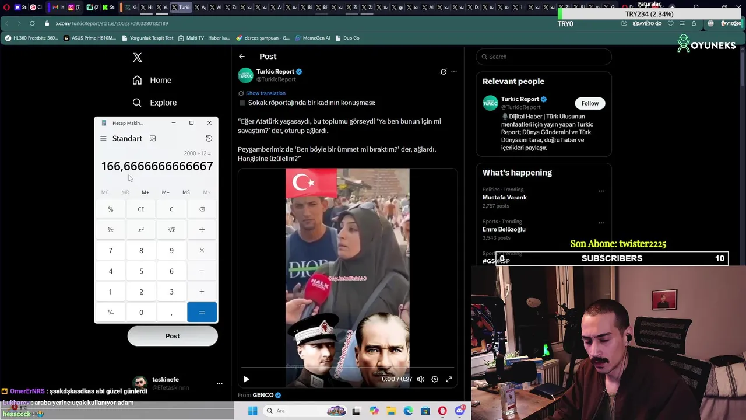Screen dimensions: 746x420
Task: Click digit 5 on calculator
Action: coord(141,271)
